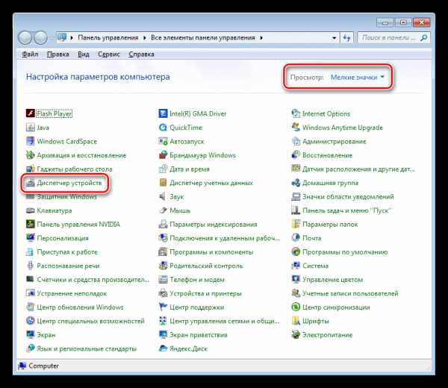Open Распознавание речи link
Screen dimensions: 448x388
pyautogui.click(x=68, y=266)
